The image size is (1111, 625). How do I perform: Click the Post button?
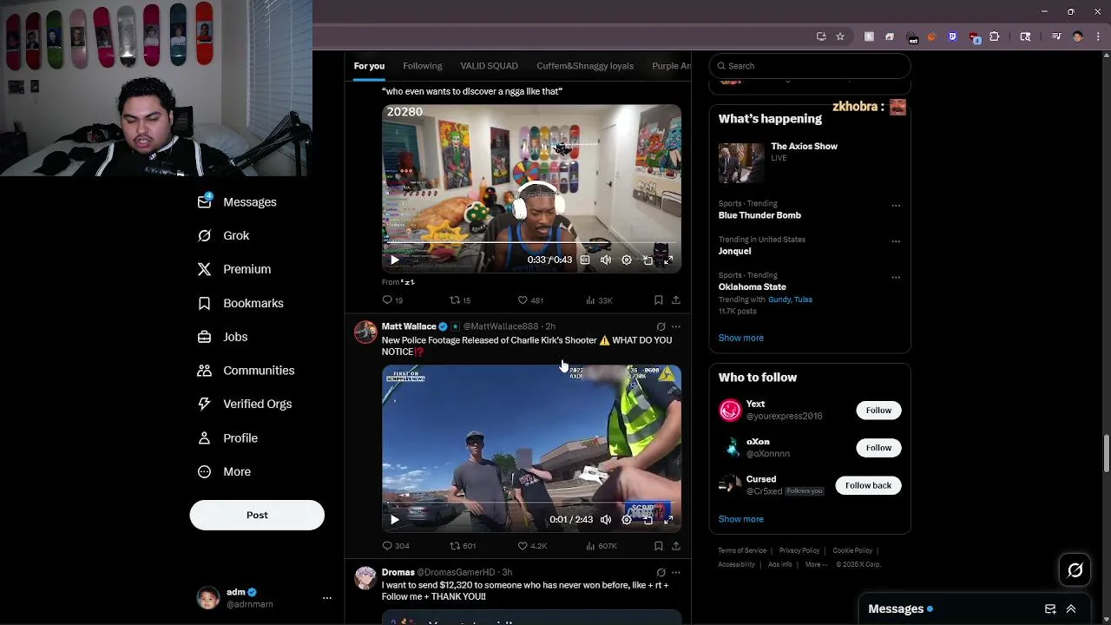coord(257,515)
